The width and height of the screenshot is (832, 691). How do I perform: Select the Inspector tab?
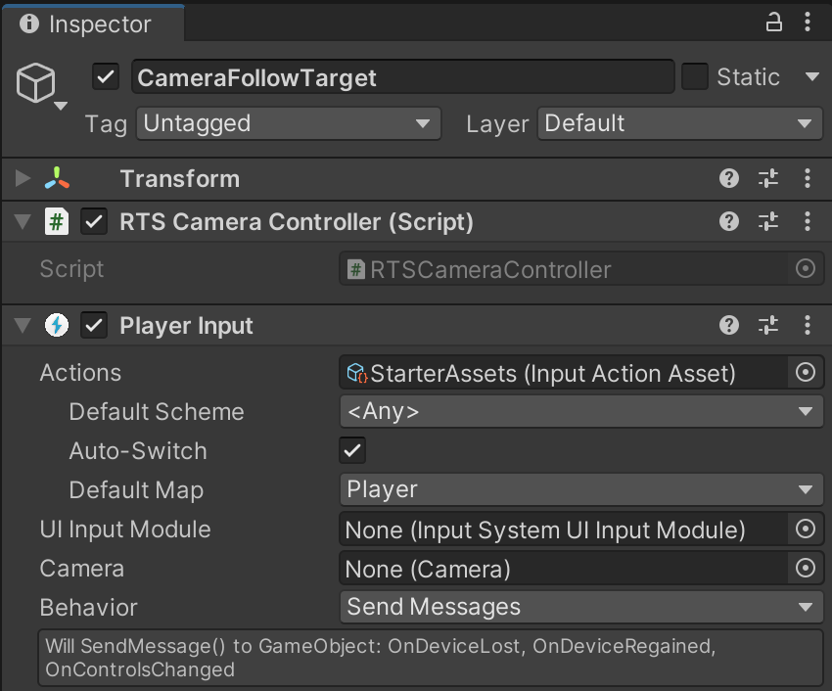(86, 23)
